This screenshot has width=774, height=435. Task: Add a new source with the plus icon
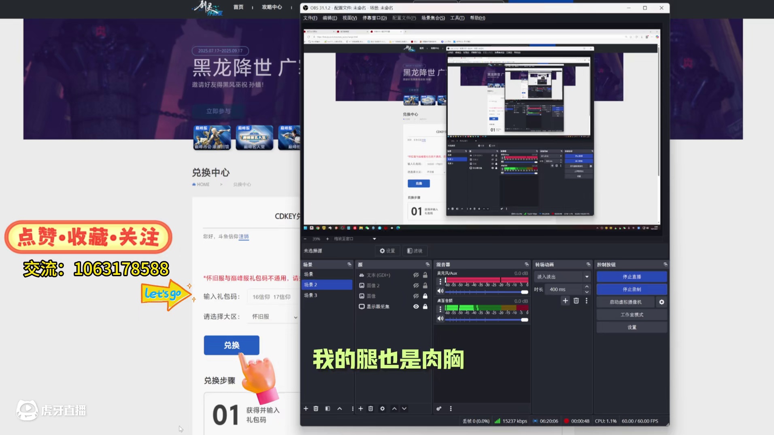pos(361,409)
